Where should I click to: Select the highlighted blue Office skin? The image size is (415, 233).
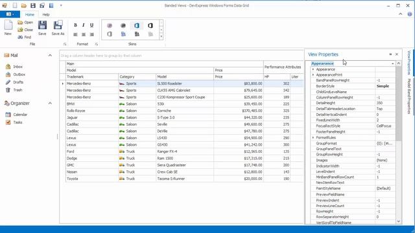coord(137,26)
